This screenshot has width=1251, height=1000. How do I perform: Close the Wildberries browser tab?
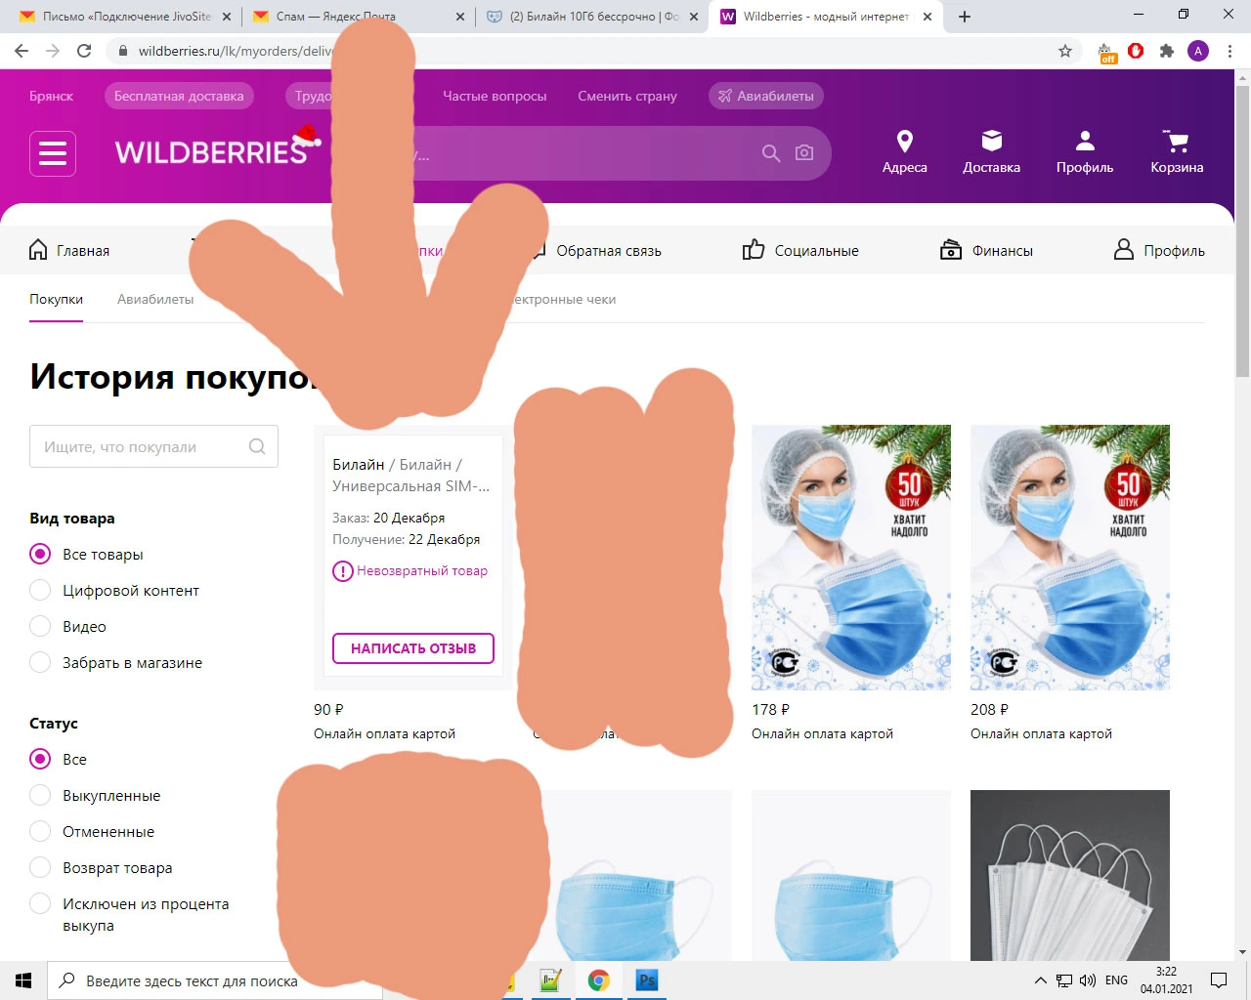coord(927,17)
